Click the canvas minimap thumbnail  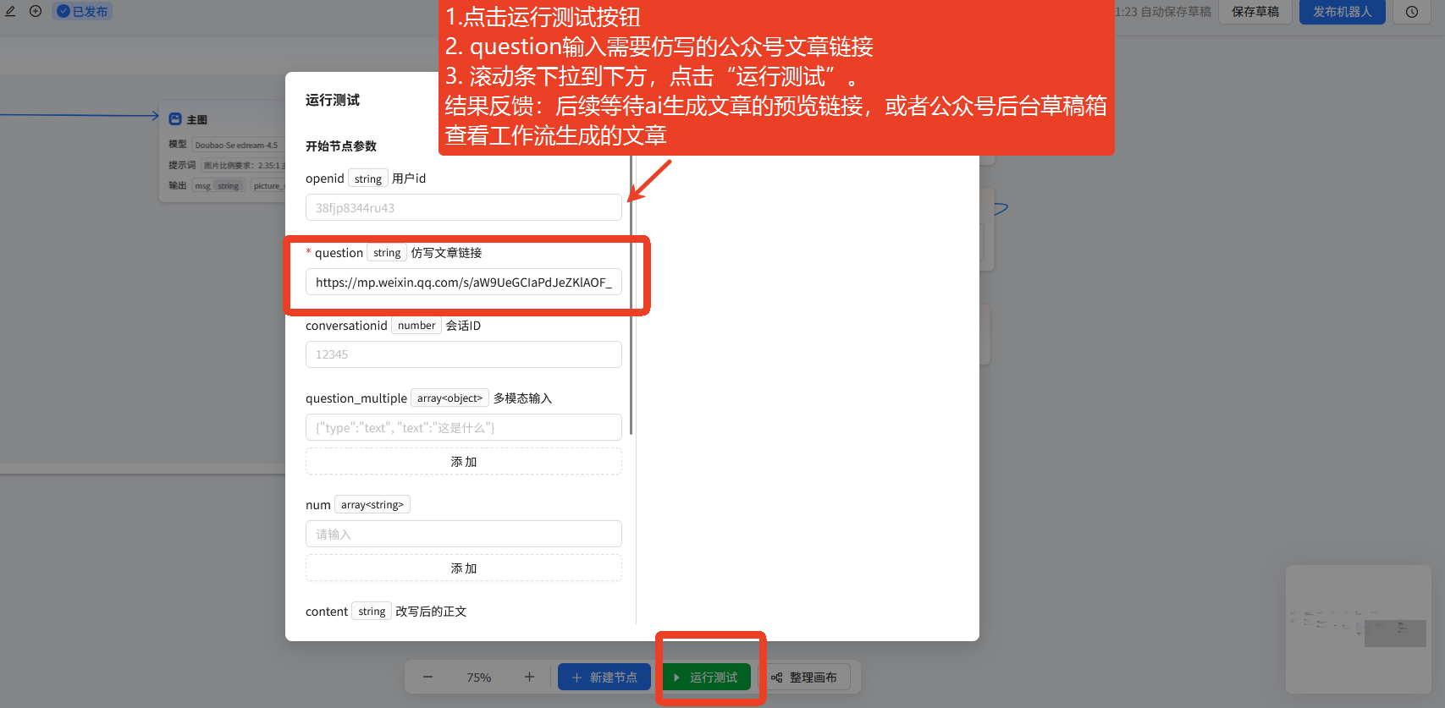tap(1358, 629)
